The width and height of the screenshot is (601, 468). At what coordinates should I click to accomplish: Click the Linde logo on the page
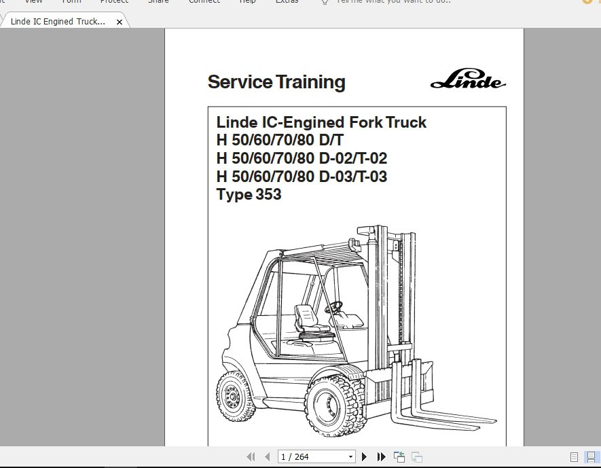pos(468,79)
